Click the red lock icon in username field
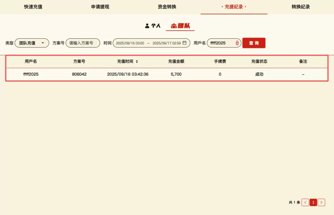Viewport: 334px width, 215px height. [x=237, y=43]
